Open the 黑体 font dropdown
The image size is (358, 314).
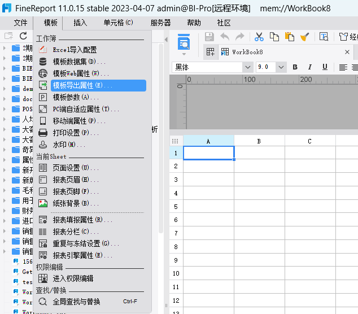click(248, 67)
